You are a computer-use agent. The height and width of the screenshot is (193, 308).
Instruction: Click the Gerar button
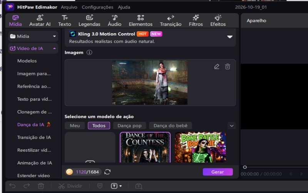point(218,172)
